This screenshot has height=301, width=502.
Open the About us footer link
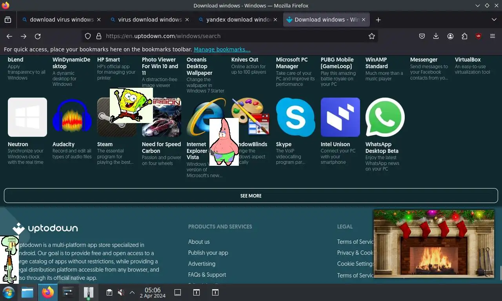[199, 242]
